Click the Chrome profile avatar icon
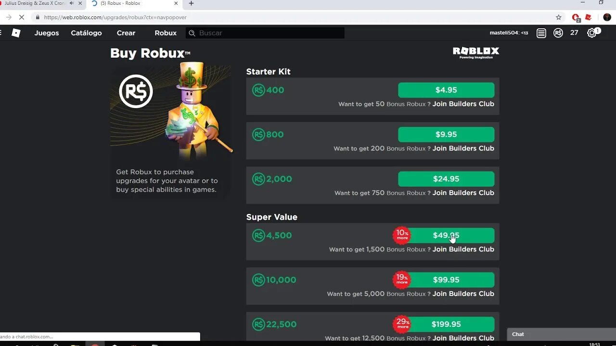 click(x=607, y=17)
